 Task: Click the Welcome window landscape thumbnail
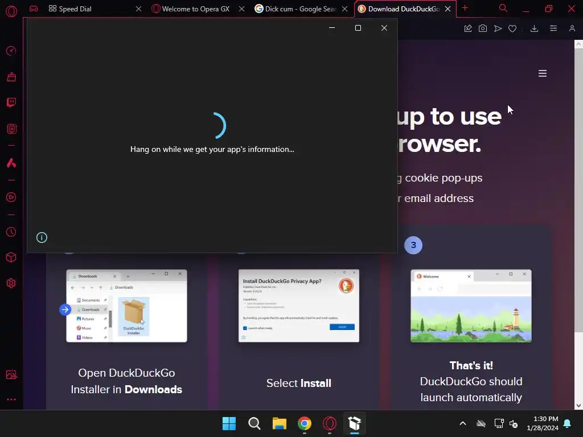(x=471, y=306)
